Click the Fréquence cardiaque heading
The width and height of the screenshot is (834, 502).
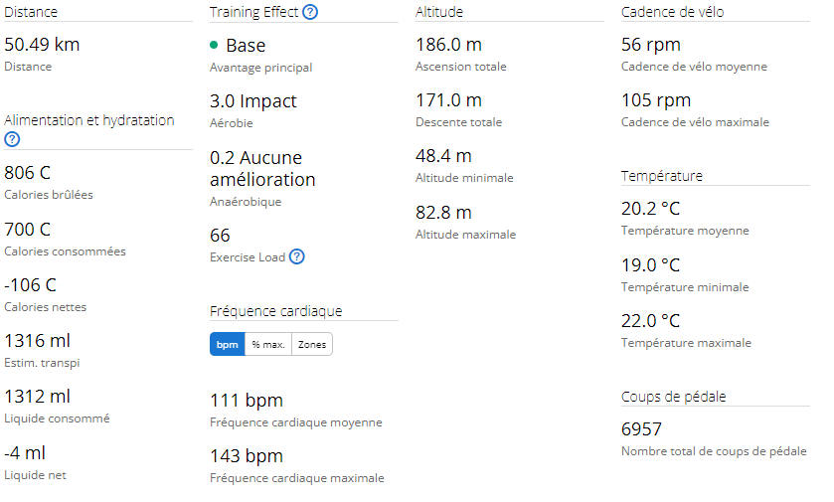275,311
